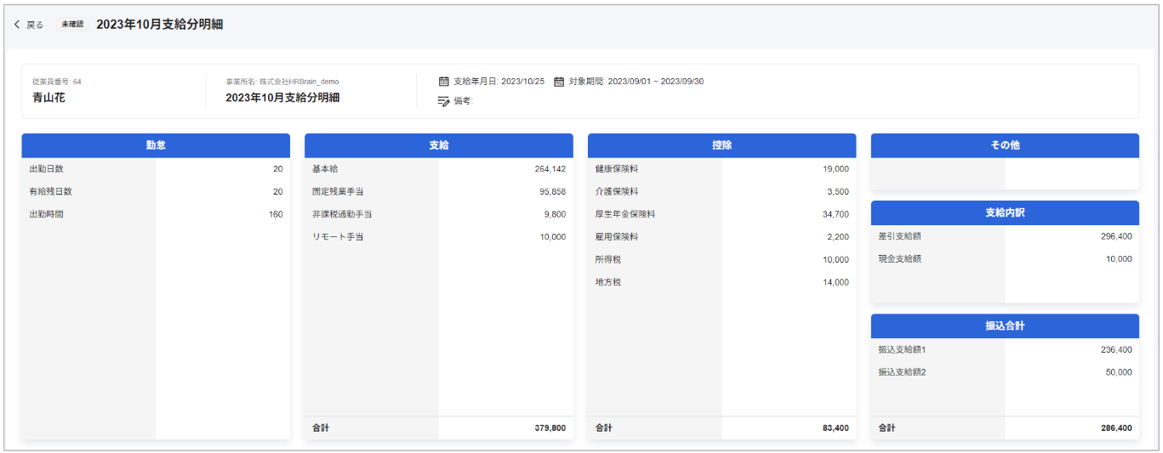This screenshot has height=453, width=1163.
Task: Click the 控除 section header
Action: click(721, 145)
